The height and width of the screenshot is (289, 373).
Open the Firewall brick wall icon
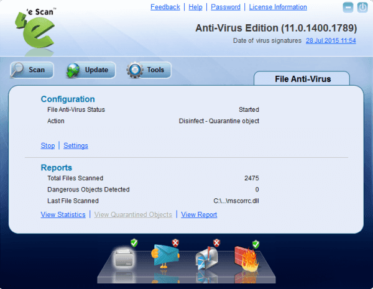(x=246, y=259)
